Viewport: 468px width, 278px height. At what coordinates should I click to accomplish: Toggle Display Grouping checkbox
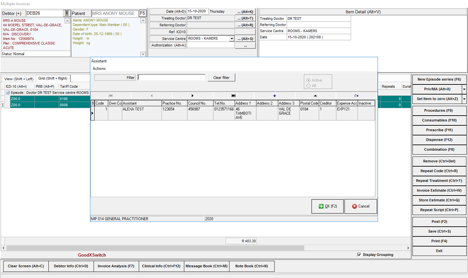[x=359, y=255]
